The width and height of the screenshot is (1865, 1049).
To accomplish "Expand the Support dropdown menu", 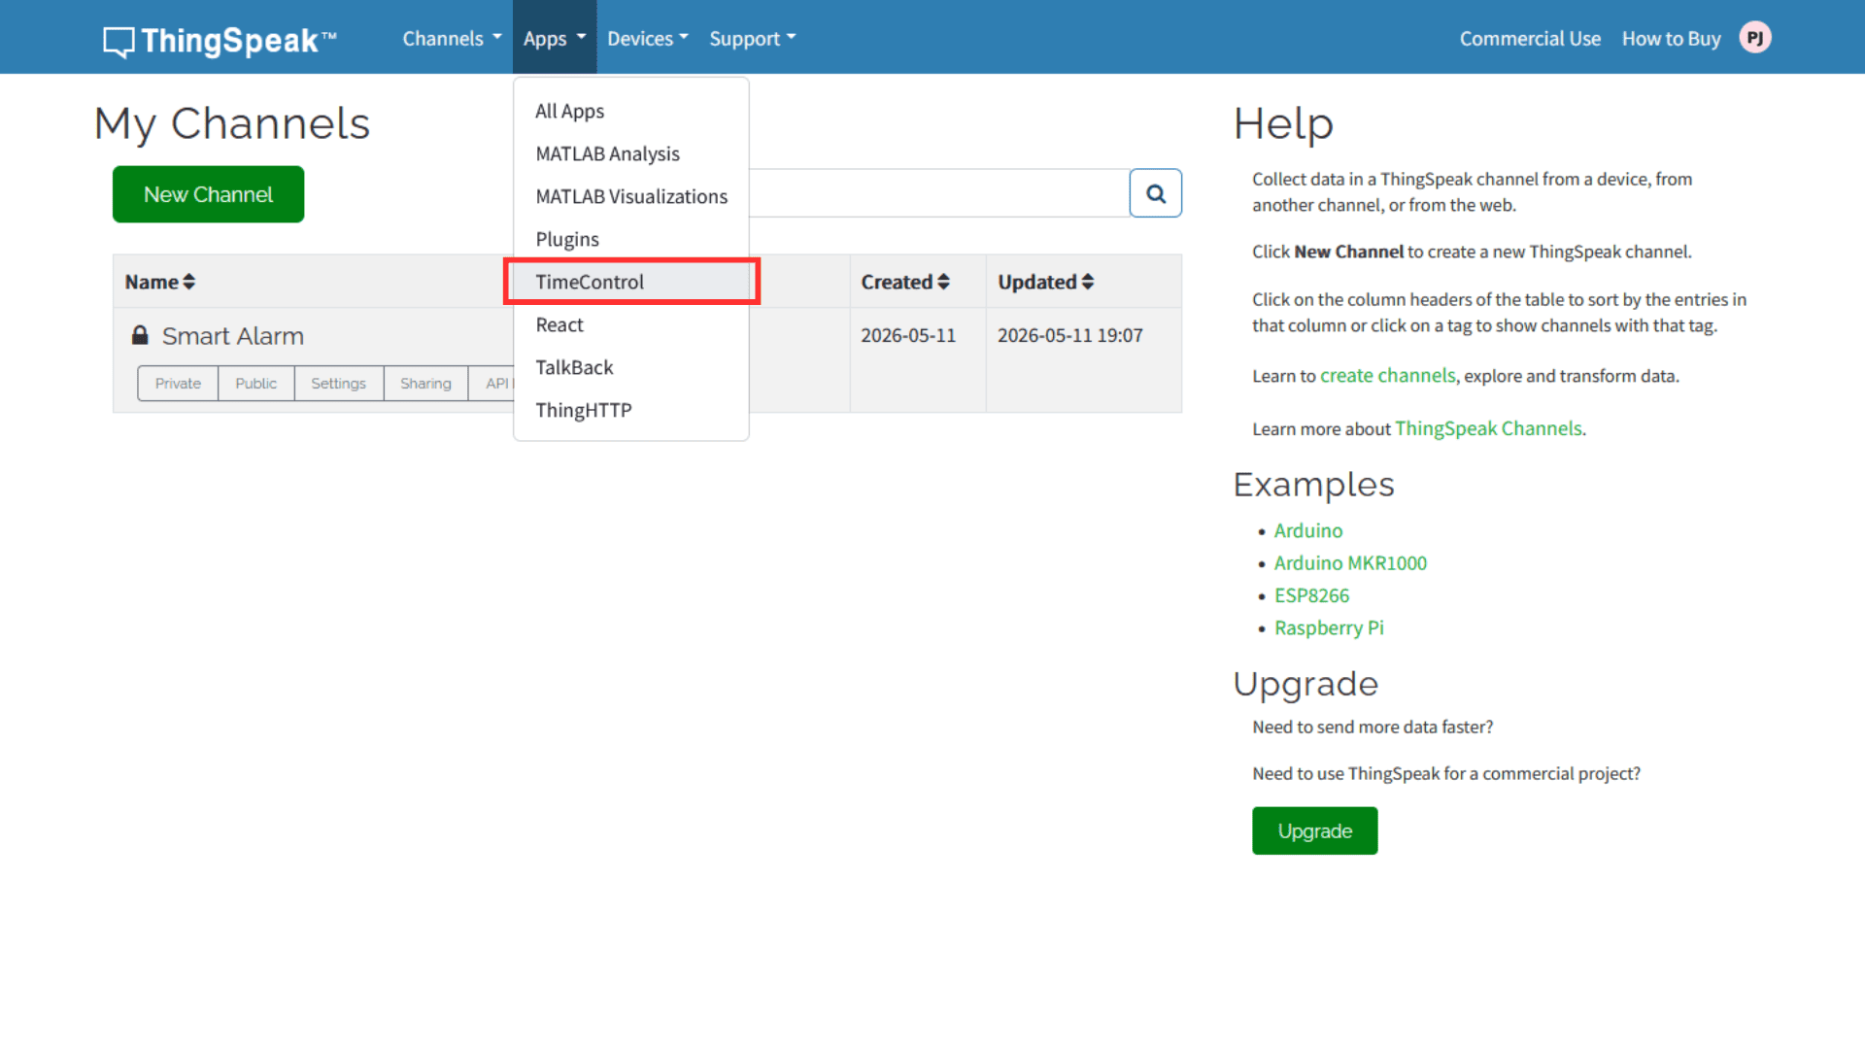I will 753,39.
